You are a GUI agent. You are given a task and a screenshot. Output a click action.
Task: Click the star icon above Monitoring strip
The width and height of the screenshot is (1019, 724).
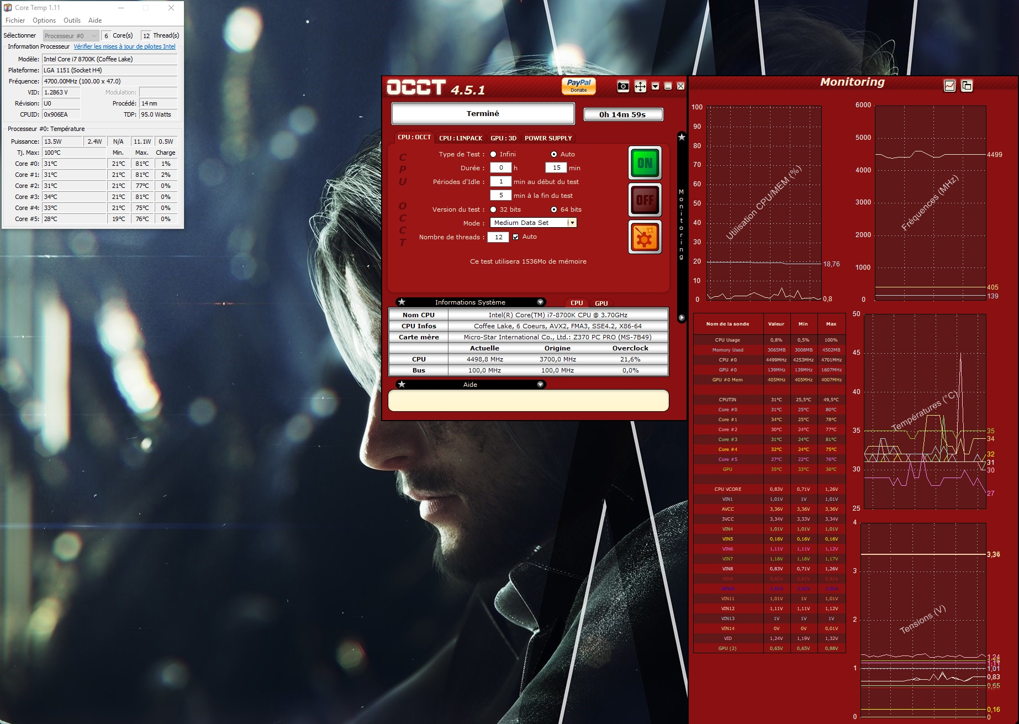pyautogui.click(x=682, y=137)
